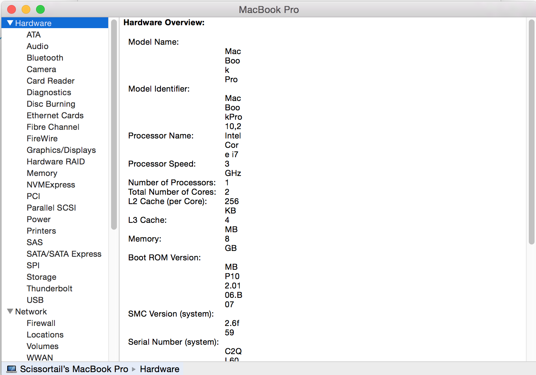Select Ethernet Cards in the sidebar
Viewport: 536px width, 375px height.
(x=55, y=115)
